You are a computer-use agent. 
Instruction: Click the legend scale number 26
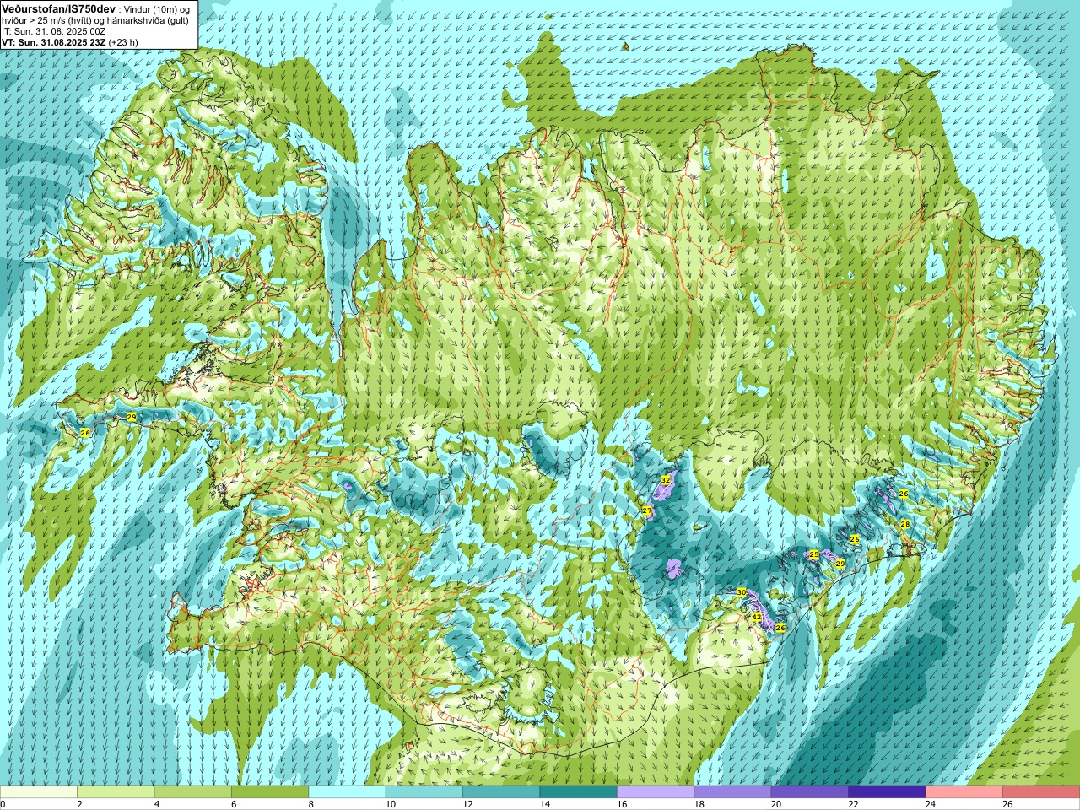point(1007,804)
